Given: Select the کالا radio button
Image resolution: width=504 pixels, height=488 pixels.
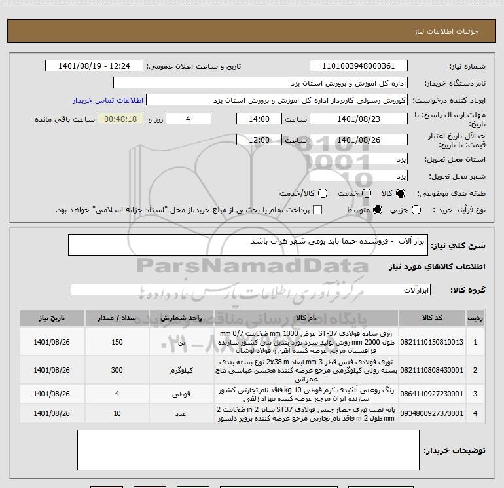Looking at the screenshot, I should (x=401, y=193).
